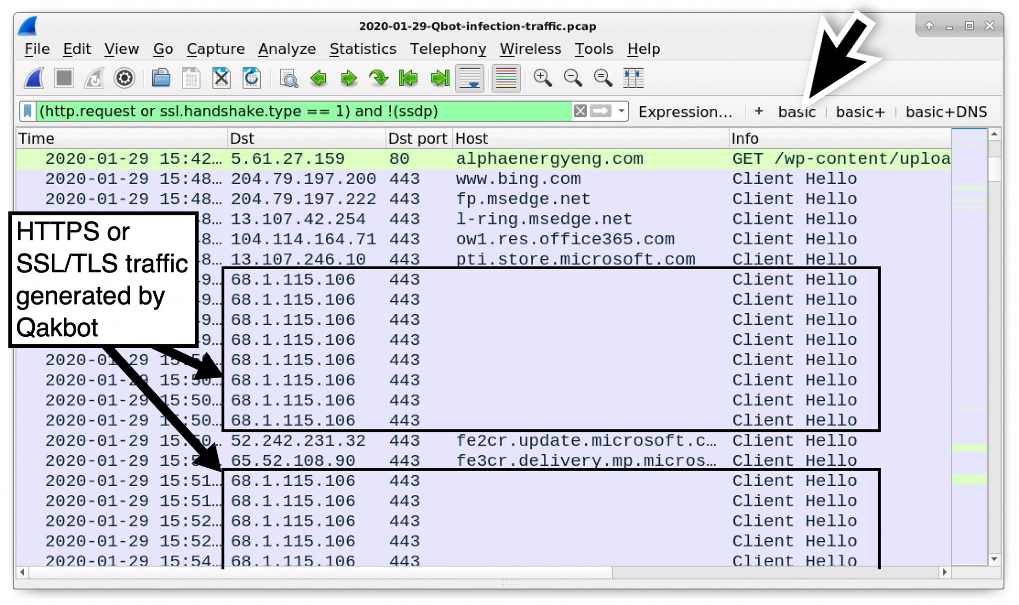The width and height of the screenshot is (1019, 605).
Task: Reset text size to normal
Action: click(603, 78)
